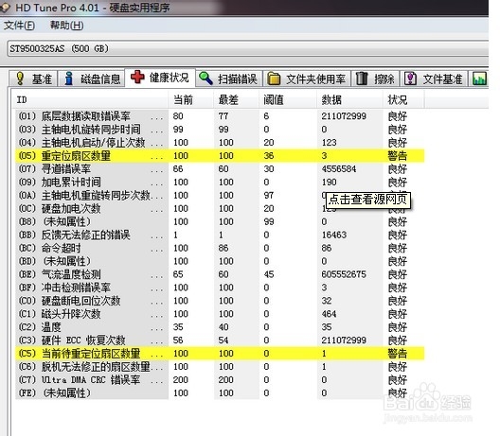Select row (BC) 命令超时

(220, 248)
